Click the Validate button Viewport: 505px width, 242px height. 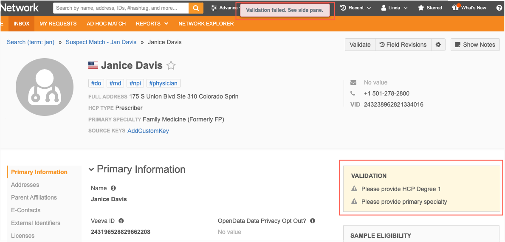360,45
